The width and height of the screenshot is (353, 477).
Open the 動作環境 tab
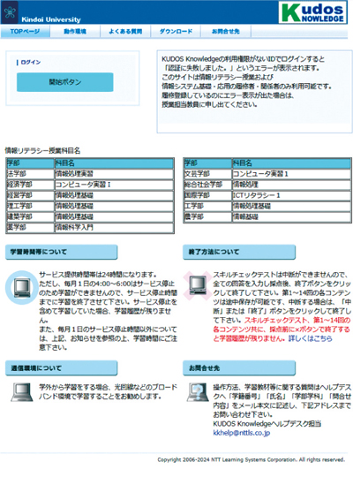coord(75,31)
